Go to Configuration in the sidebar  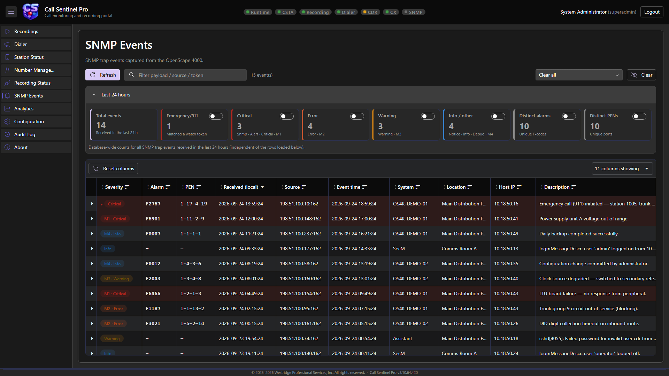[x=36, y=122]
